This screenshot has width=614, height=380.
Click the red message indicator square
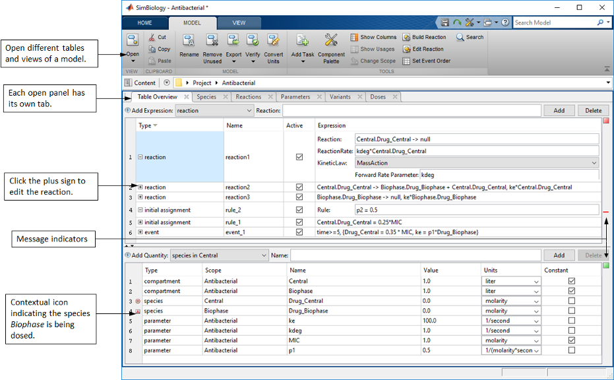(605, 121)
